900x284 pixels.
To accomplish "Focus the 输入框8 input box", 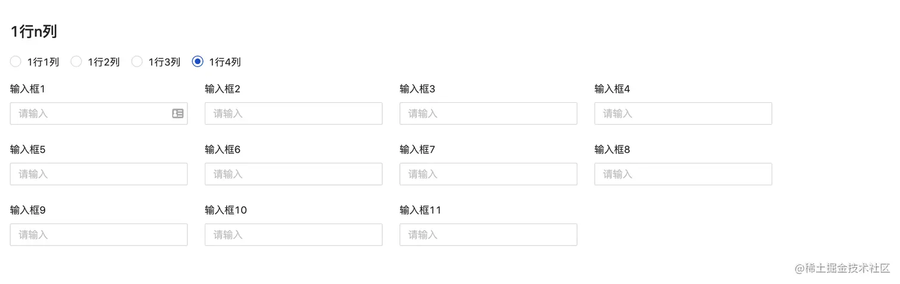I will coord(683,174).
